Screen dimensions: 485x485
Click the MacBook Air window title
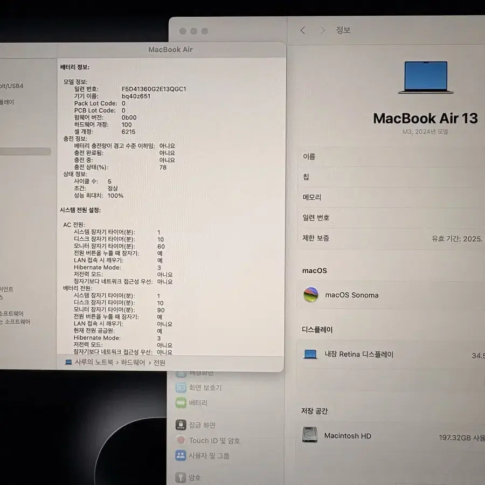pyautogui.click(x=170, y=50)
